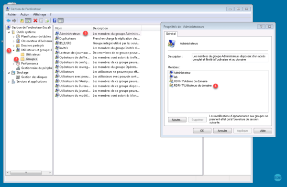
Task: Open the Fichier menu
Action: tap(12, 14)
